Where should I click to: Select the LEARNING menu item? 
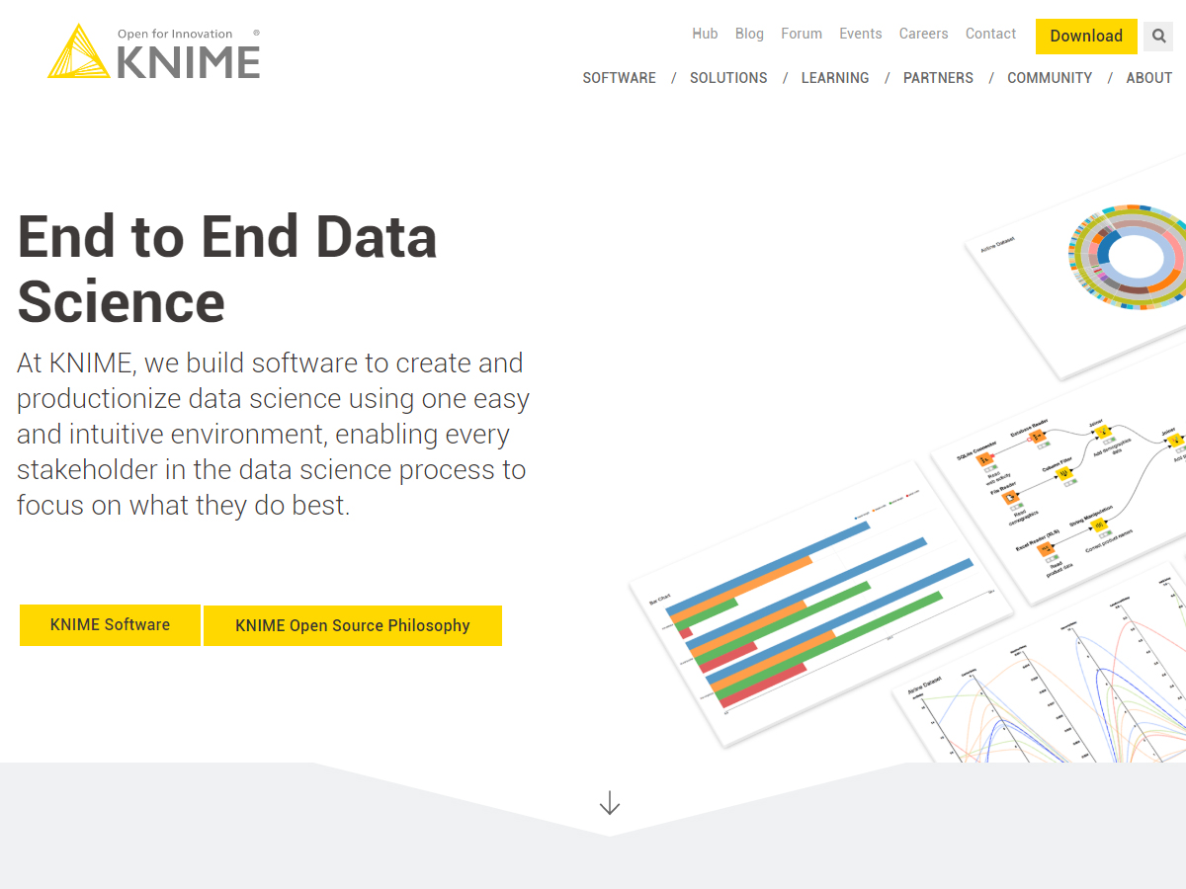pyautogui.click(x=835, y=78)
